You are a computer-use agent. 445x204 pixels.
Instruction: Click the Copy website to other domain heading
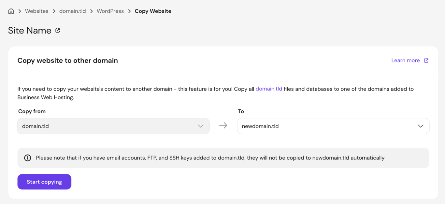68,61
